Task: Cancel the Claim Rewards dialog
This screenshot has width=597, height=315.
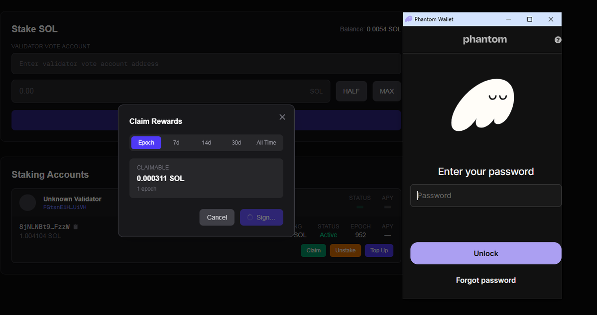Action: (x=217, y=217)
